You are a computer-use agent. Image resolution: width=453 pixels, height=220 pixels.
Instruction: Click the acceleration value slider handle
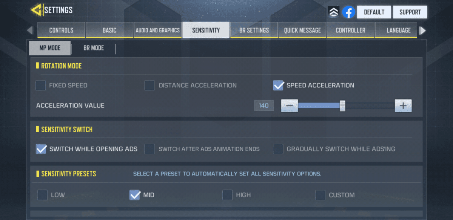point(342,106)
